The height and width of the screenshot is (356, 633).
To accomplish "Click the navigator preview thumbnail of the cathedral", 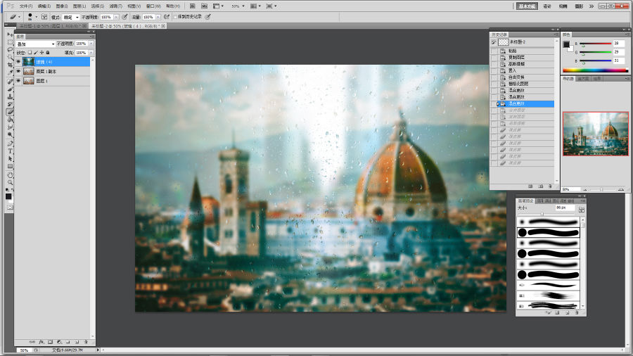I will tap(595, 134).
